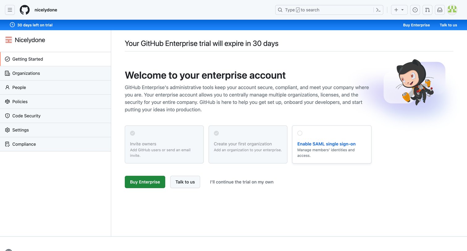Viewport: 467px width, 251px height.
Task: Click the search magnifier icon
Action: coord(280,10)
